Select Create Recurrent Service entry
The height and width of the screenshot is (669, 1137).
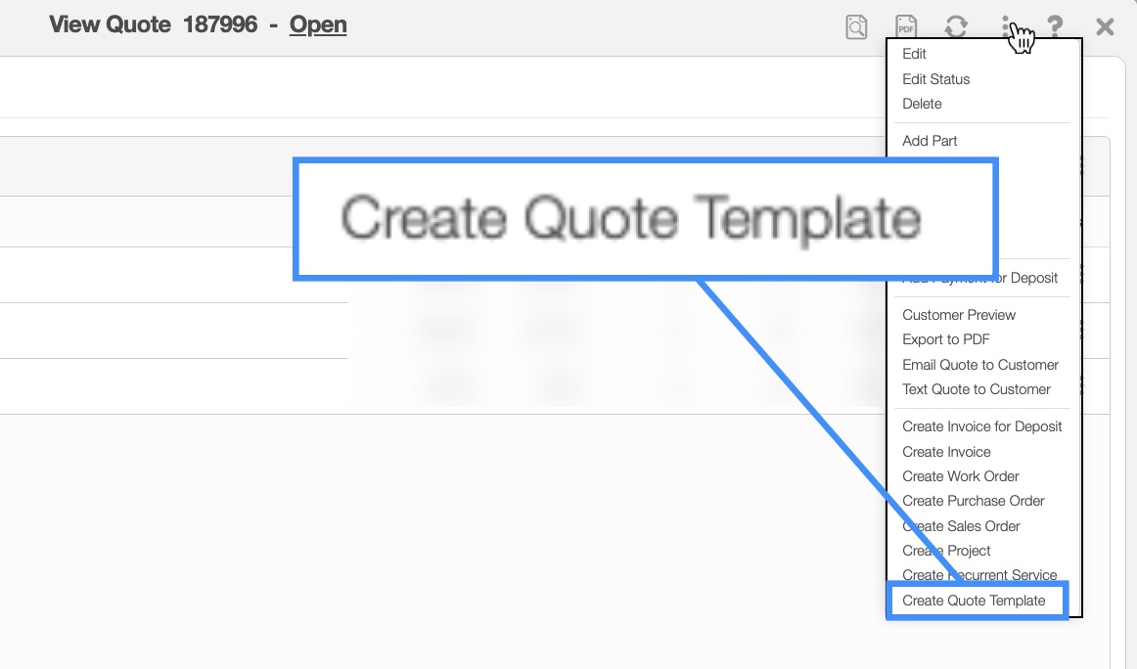(979, 575)
